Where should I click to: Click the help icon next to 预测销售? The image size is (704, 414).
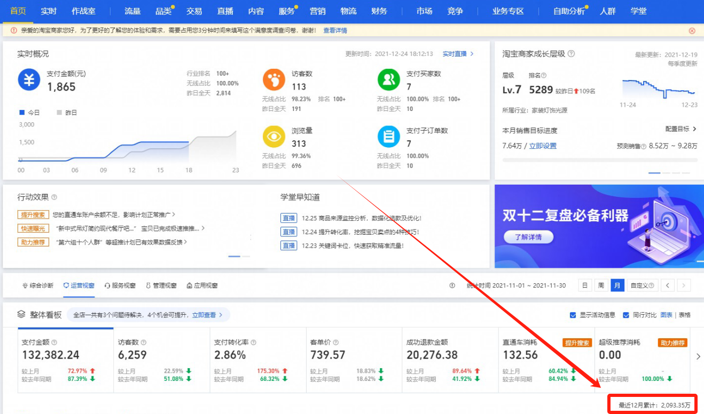point(643,146)
